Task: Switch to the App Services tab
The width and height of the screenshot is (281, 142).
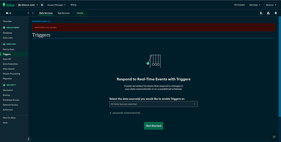Action: tap(64, 13)
